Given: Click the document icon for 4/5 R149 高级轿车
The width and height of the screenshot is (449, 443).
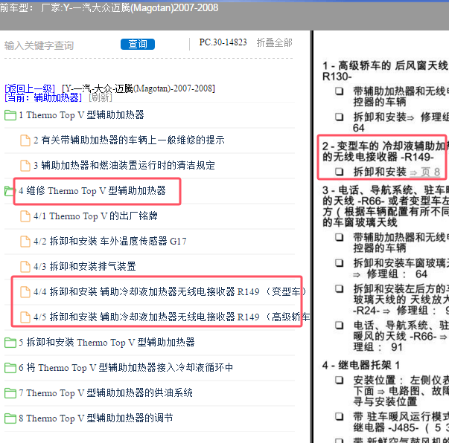Looking at the screenshot, I should point(25,317).
